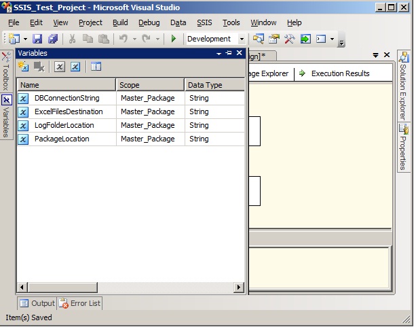Open the Choose Variable Columns icon
Image resolution: width=416 pixels, height=327 pixels.
point(96,67)
